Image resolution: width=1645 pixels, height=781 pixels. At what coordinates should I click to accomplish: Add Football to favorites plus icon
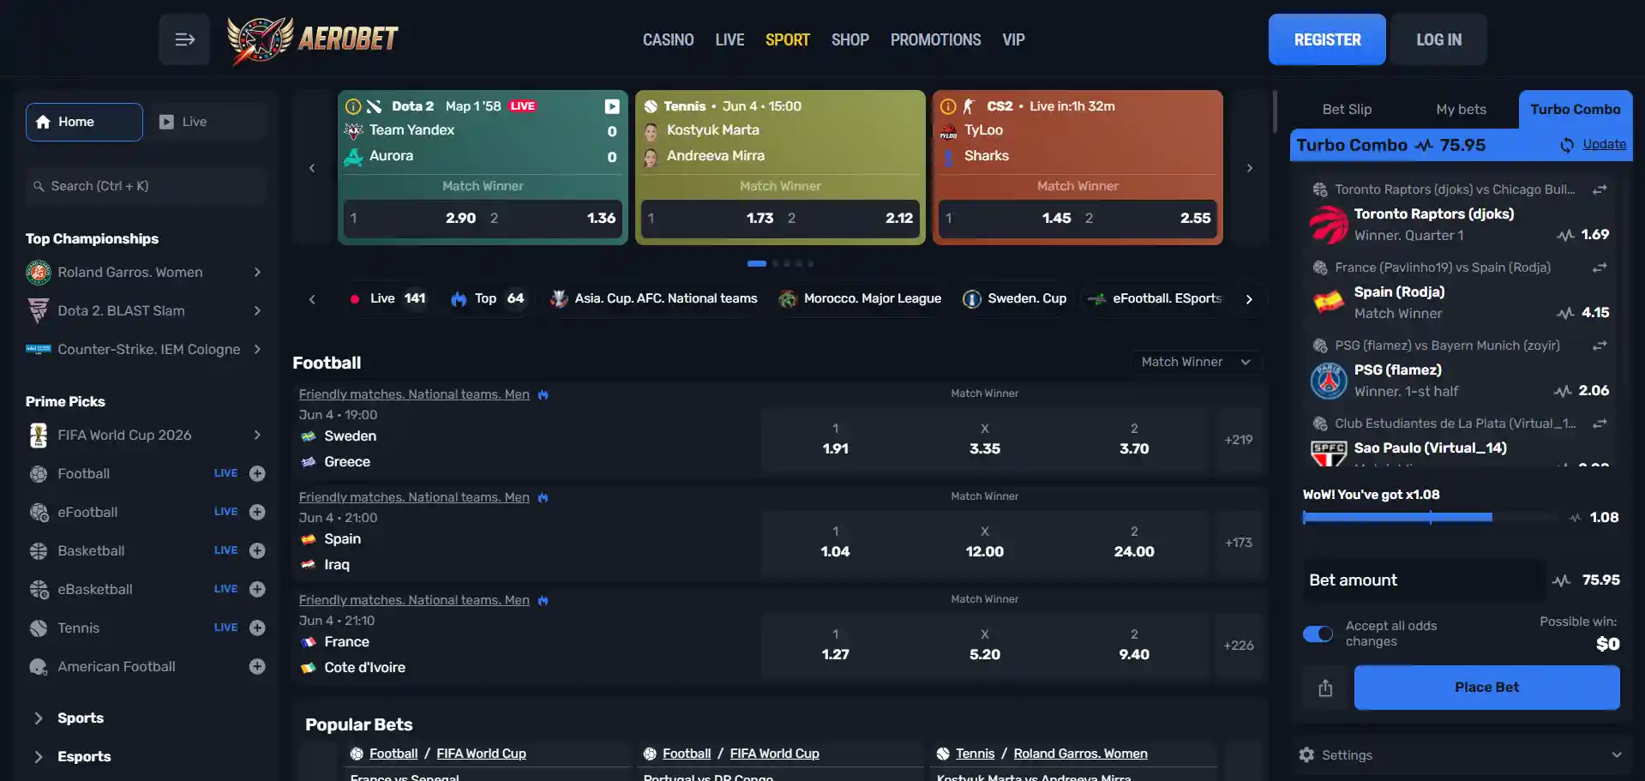point(257,473)
